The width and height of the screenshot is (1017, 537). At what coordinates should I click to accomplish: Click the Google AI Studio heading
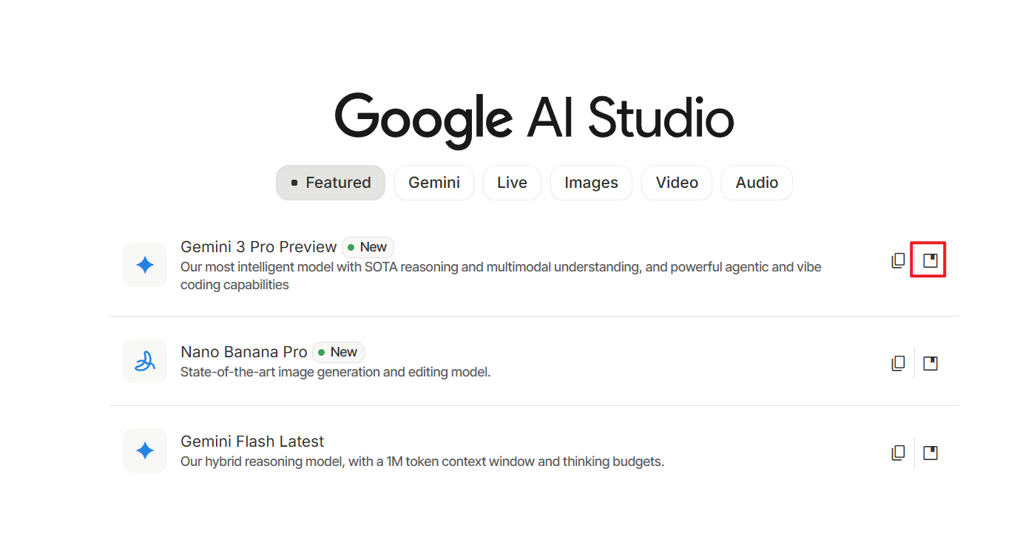coord(534,117)
